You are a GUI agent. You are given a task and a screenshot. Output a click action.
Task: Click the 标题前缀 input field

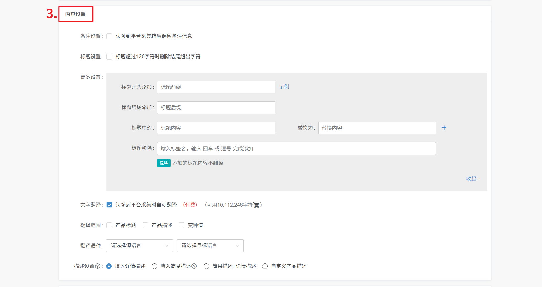[x=216, y=87]
